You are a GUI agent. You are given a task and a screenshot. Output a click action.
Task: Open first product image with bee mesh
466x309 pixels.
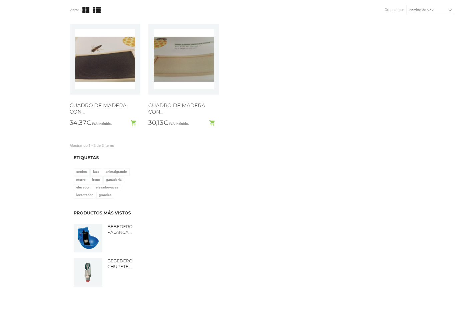(x=105, y=59)
